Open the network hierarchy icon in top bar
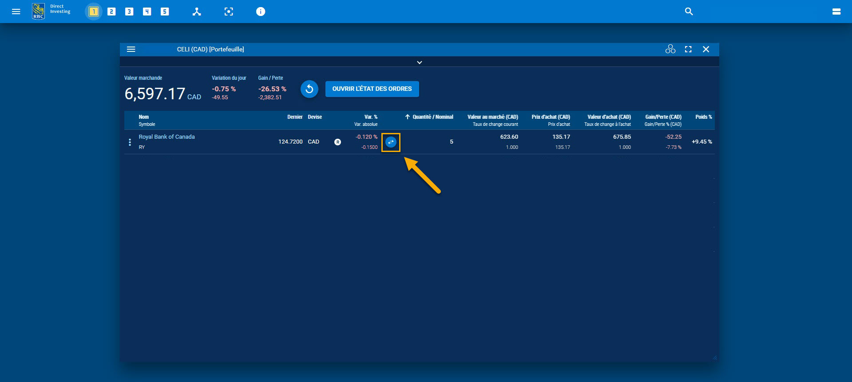The width and height of the screenshot is (852, 382). coord(197,12)
